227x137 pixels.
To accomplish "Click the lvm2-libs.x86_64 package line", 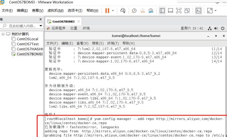I will click(87, 107).
